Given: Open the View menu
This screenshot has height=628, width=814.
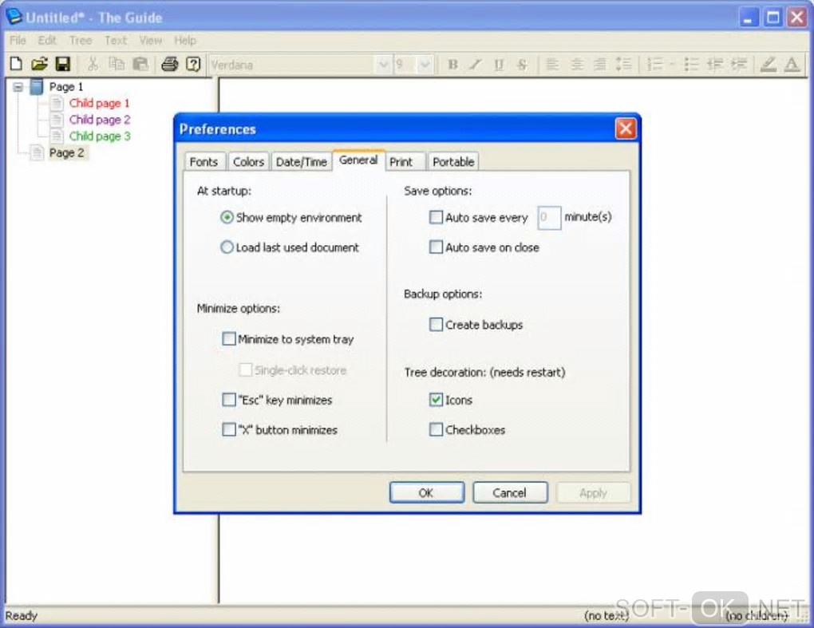Looking at the screenshot, I should click(x=151, y=41).
